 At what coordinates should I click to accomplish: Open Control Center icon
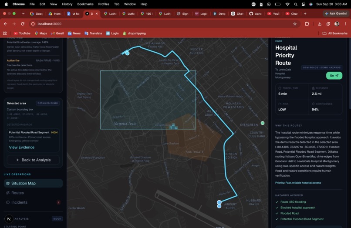304,4
